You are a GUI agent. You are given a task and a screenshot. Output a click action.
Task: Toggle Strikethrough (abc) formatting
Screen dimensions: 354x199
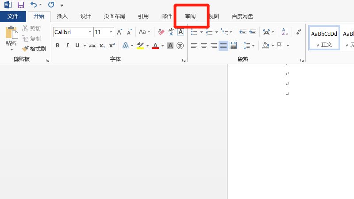point(92,46)
